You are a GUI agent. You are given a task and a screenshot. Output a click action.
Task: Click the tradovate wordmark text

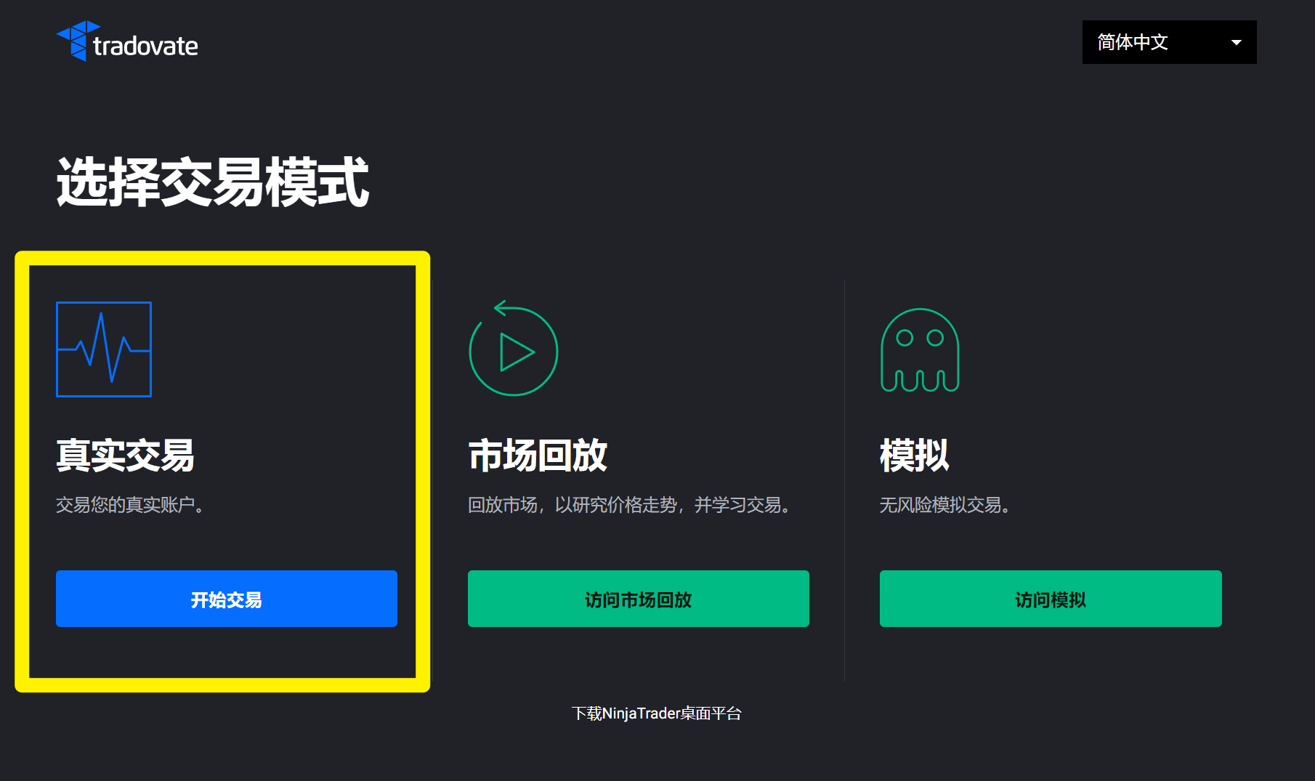pos(145,46)
